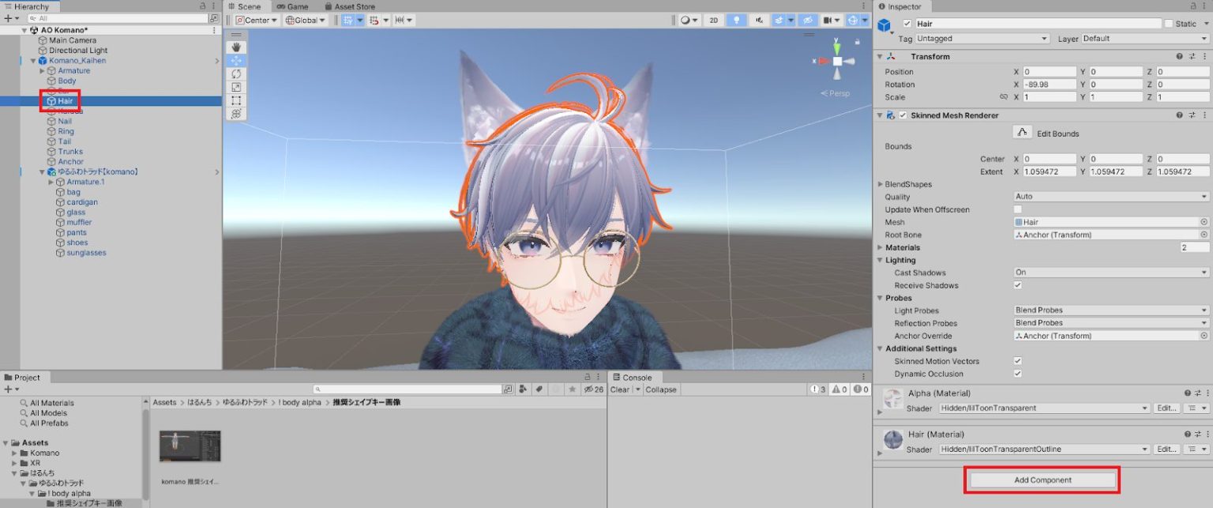Select the Scale tool
This screenshot has height=508, width=1213.
point(235,87)
